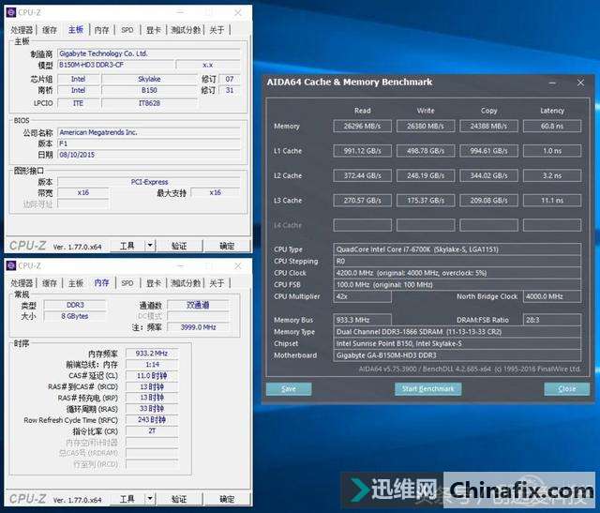Click DRAM:FSB Ratio value 28:3
Screen dimensions: 600x513
552,320
